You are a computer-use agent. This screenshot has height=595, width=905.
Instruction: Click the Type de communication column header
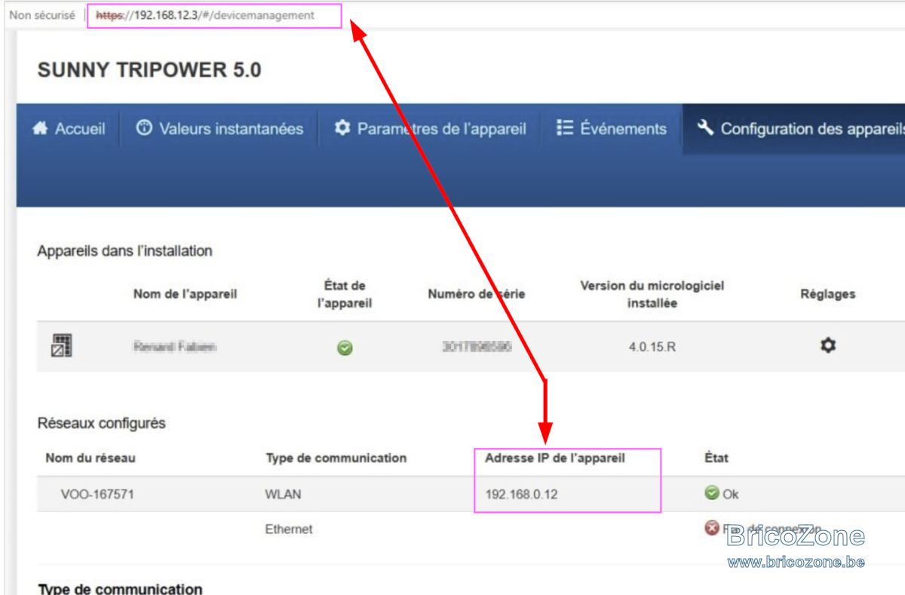[x=336, y=458]
